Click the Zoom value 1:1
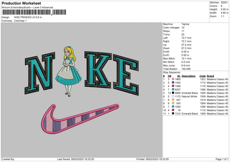 pos(222,16)
